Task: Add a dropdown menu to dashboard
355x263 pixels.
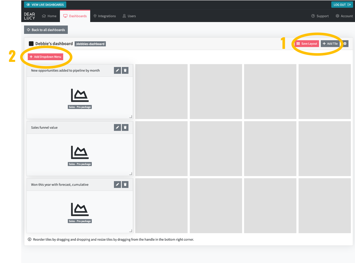Action: click(x=46, y=57)
